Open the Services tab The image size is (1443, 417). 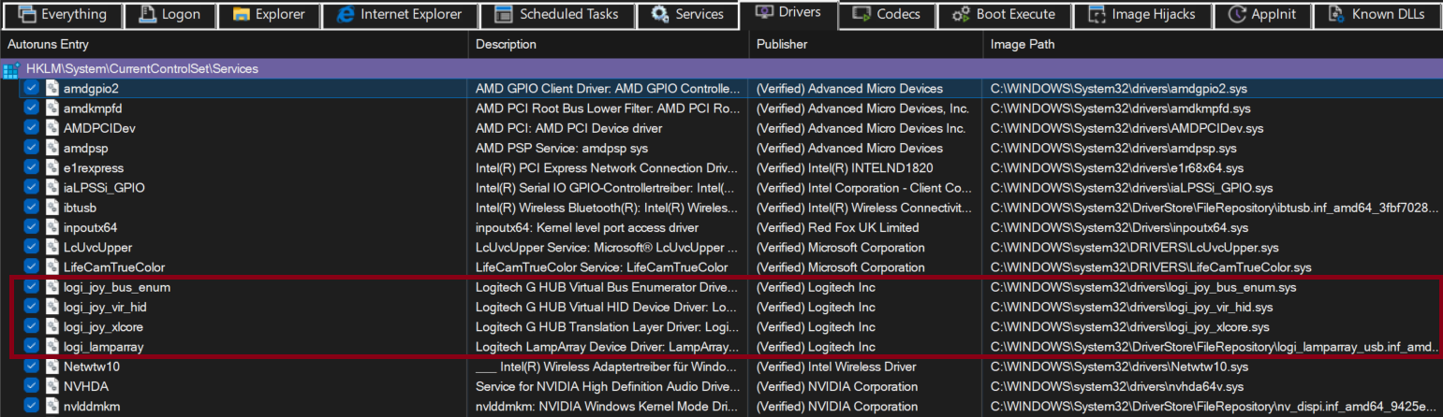[x=686, y=14]
